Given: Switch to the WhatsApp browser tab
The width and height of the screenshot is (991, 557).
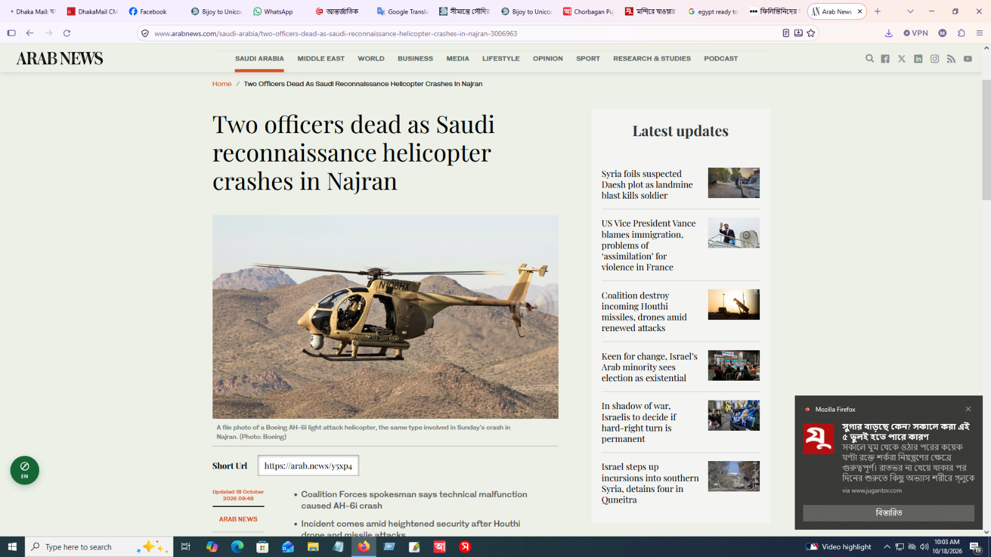Looking at the screenshot, I should 273,12.
